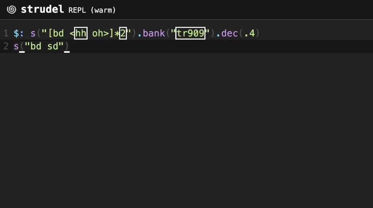Click the "strudel" title text
Screen dimensions: 373x208
(43, 10)
